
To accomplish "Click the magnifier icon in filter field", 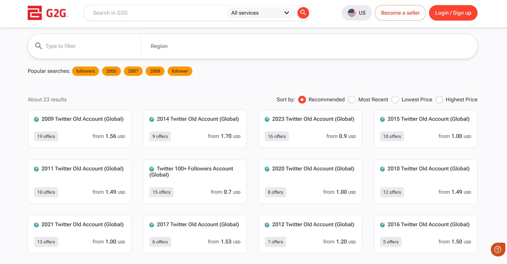I will click(x=38, y=46).
